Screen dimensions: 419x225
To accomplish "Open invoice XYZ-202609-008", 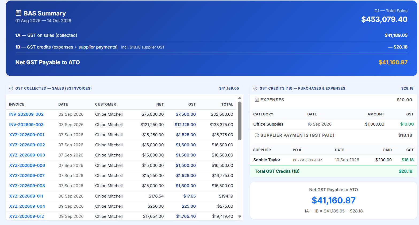I will click(27, 186).
